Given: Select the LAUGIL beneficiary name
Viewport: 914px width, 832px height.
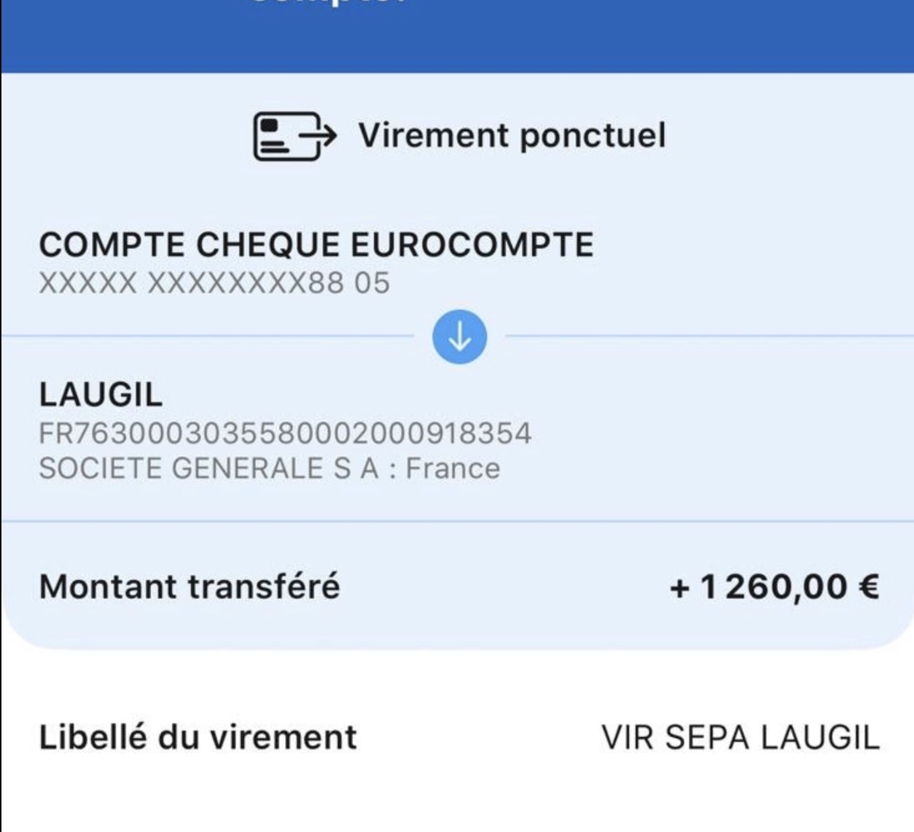Looking at the screenshot, I should click(101, 395).
